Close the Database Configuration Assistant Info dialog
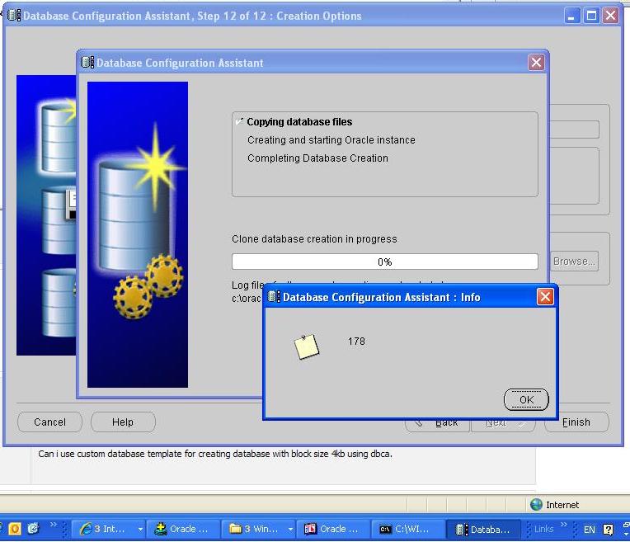630x542 pixels. pyautogui.click(x=544, y=297)
